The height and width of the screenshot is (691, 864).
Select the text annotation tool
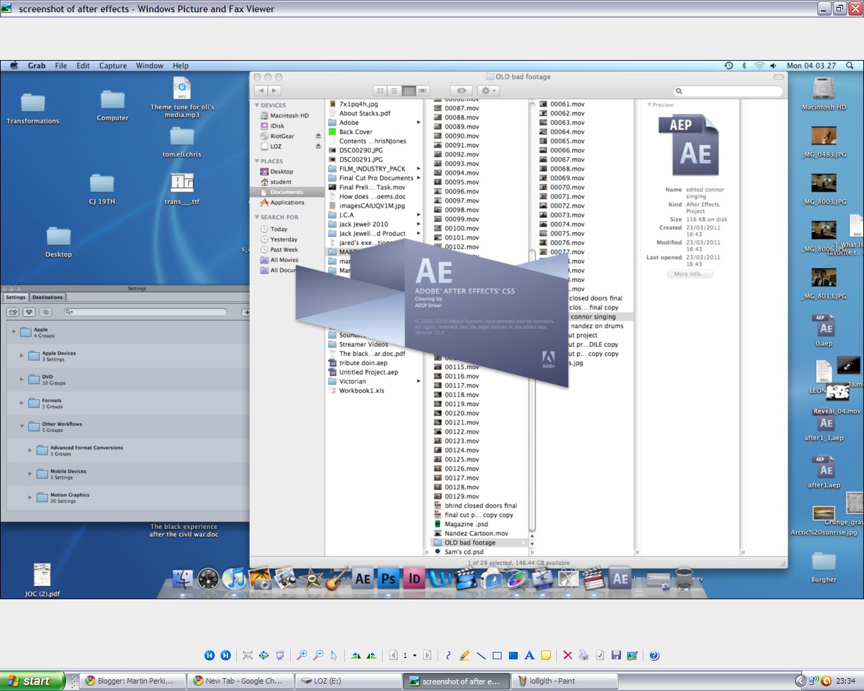[x=529, y=655]
